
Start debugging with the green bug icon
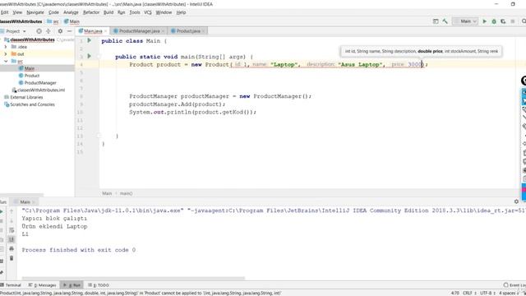pos(494,21)
